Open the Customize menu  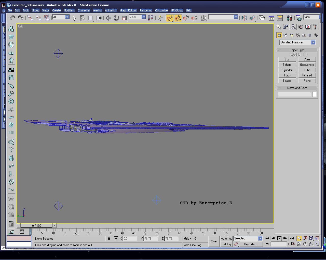[161, 10]
